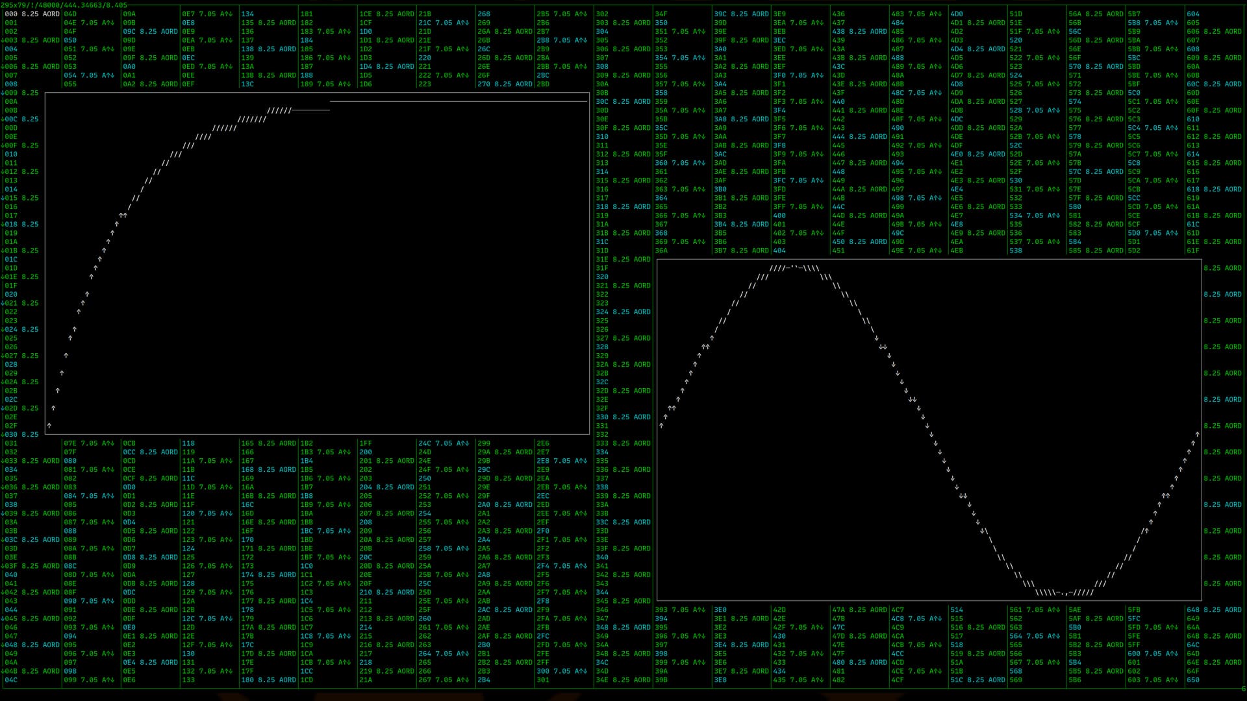Click the down-arrow marker beside row 00C
The height and width of the screenshot is (701, 1247).
click(2, 119)
